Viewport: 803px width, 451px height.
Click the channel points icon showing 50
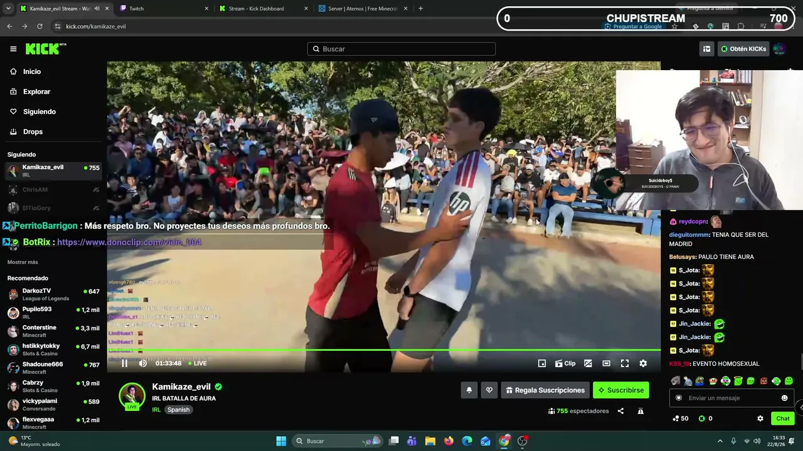pos(680,418)
